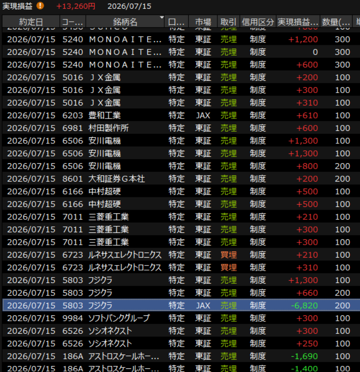Click the 実現損益... column header

[298, 22]
